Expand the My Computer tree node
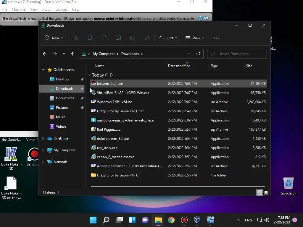The width and height of the screenshot is (303, 227). pyautogui.click(x=43, y=150)
